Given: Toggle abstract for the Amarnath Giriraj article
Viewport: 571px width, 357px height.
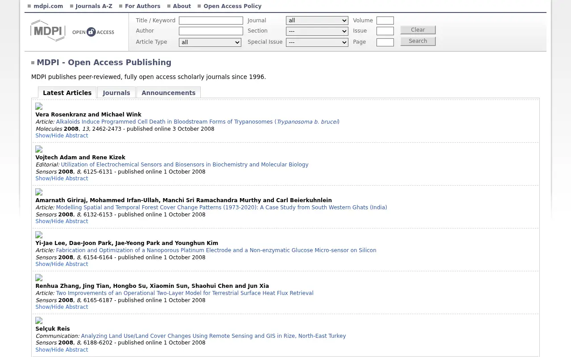Looking at the screenshot, I should pos(62,221).
